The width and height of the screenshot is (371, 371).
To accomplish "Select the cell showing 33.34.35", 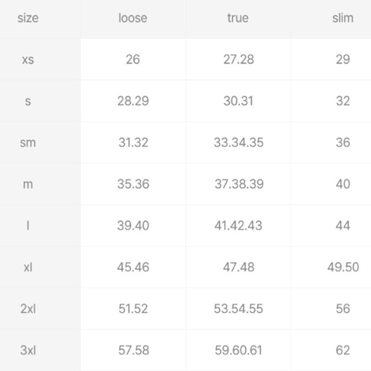I will coord(238,142).
